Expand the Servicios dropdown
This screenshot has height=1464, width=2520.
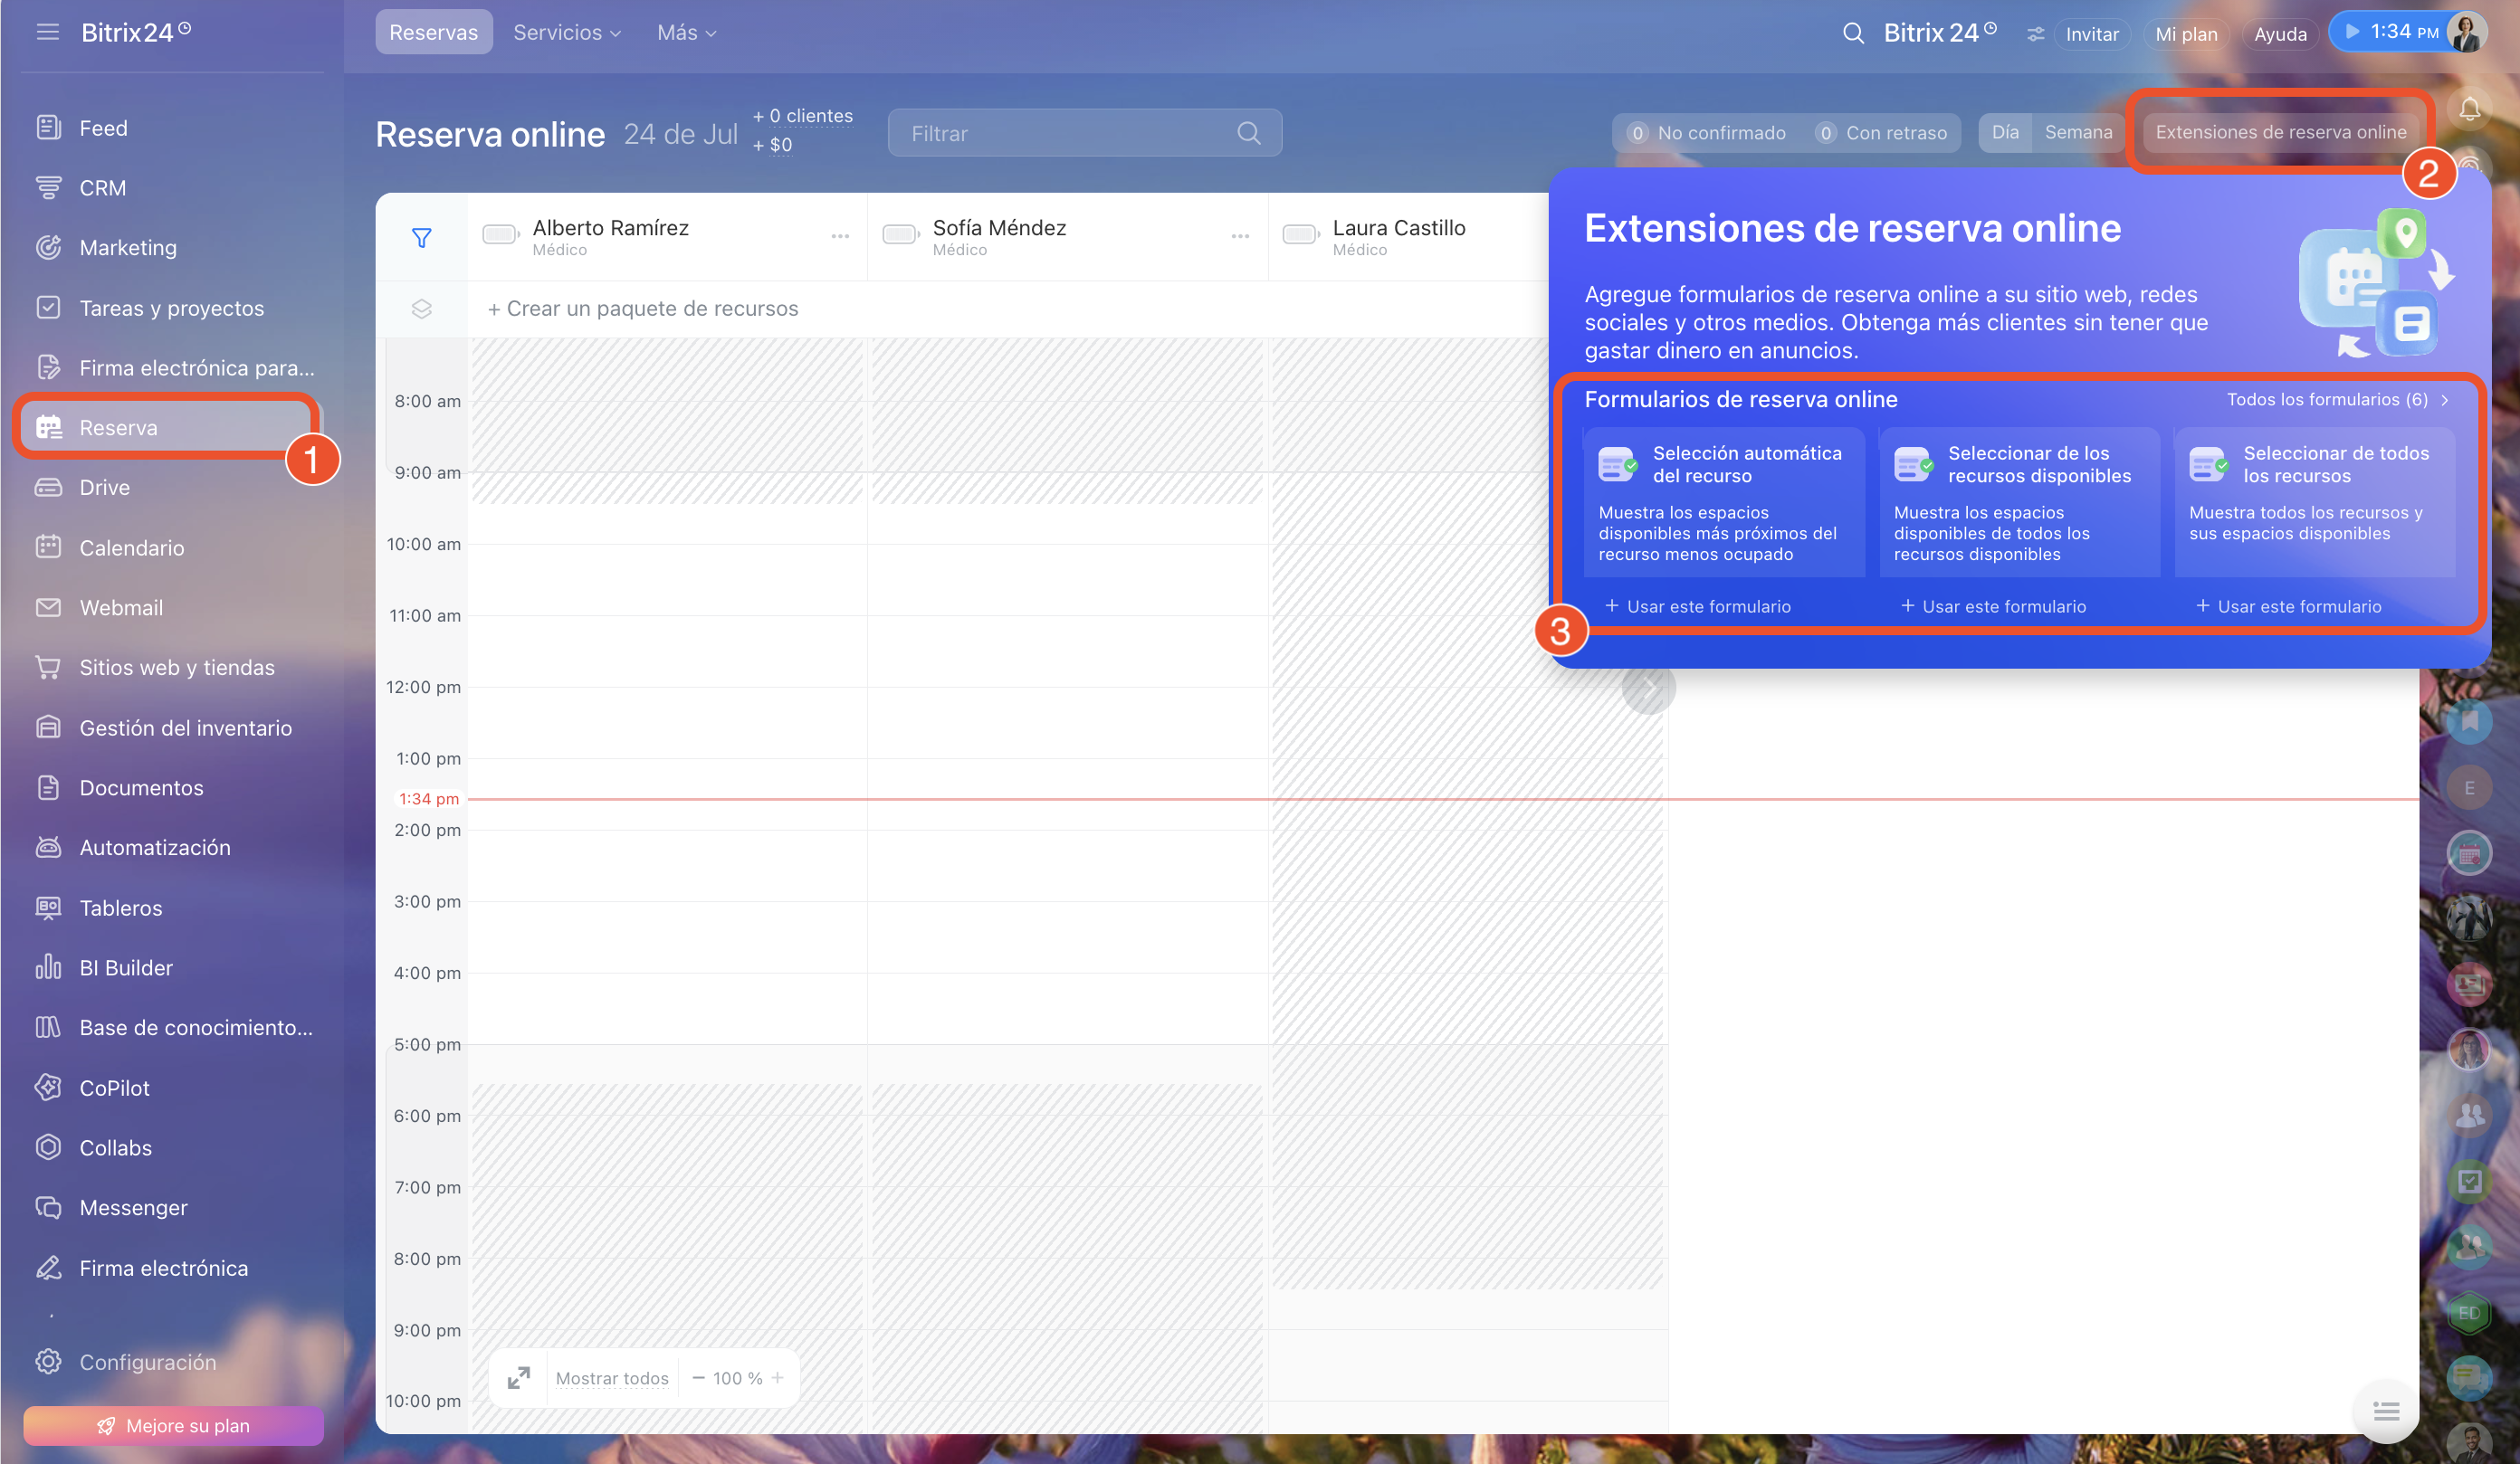(567, 32)
